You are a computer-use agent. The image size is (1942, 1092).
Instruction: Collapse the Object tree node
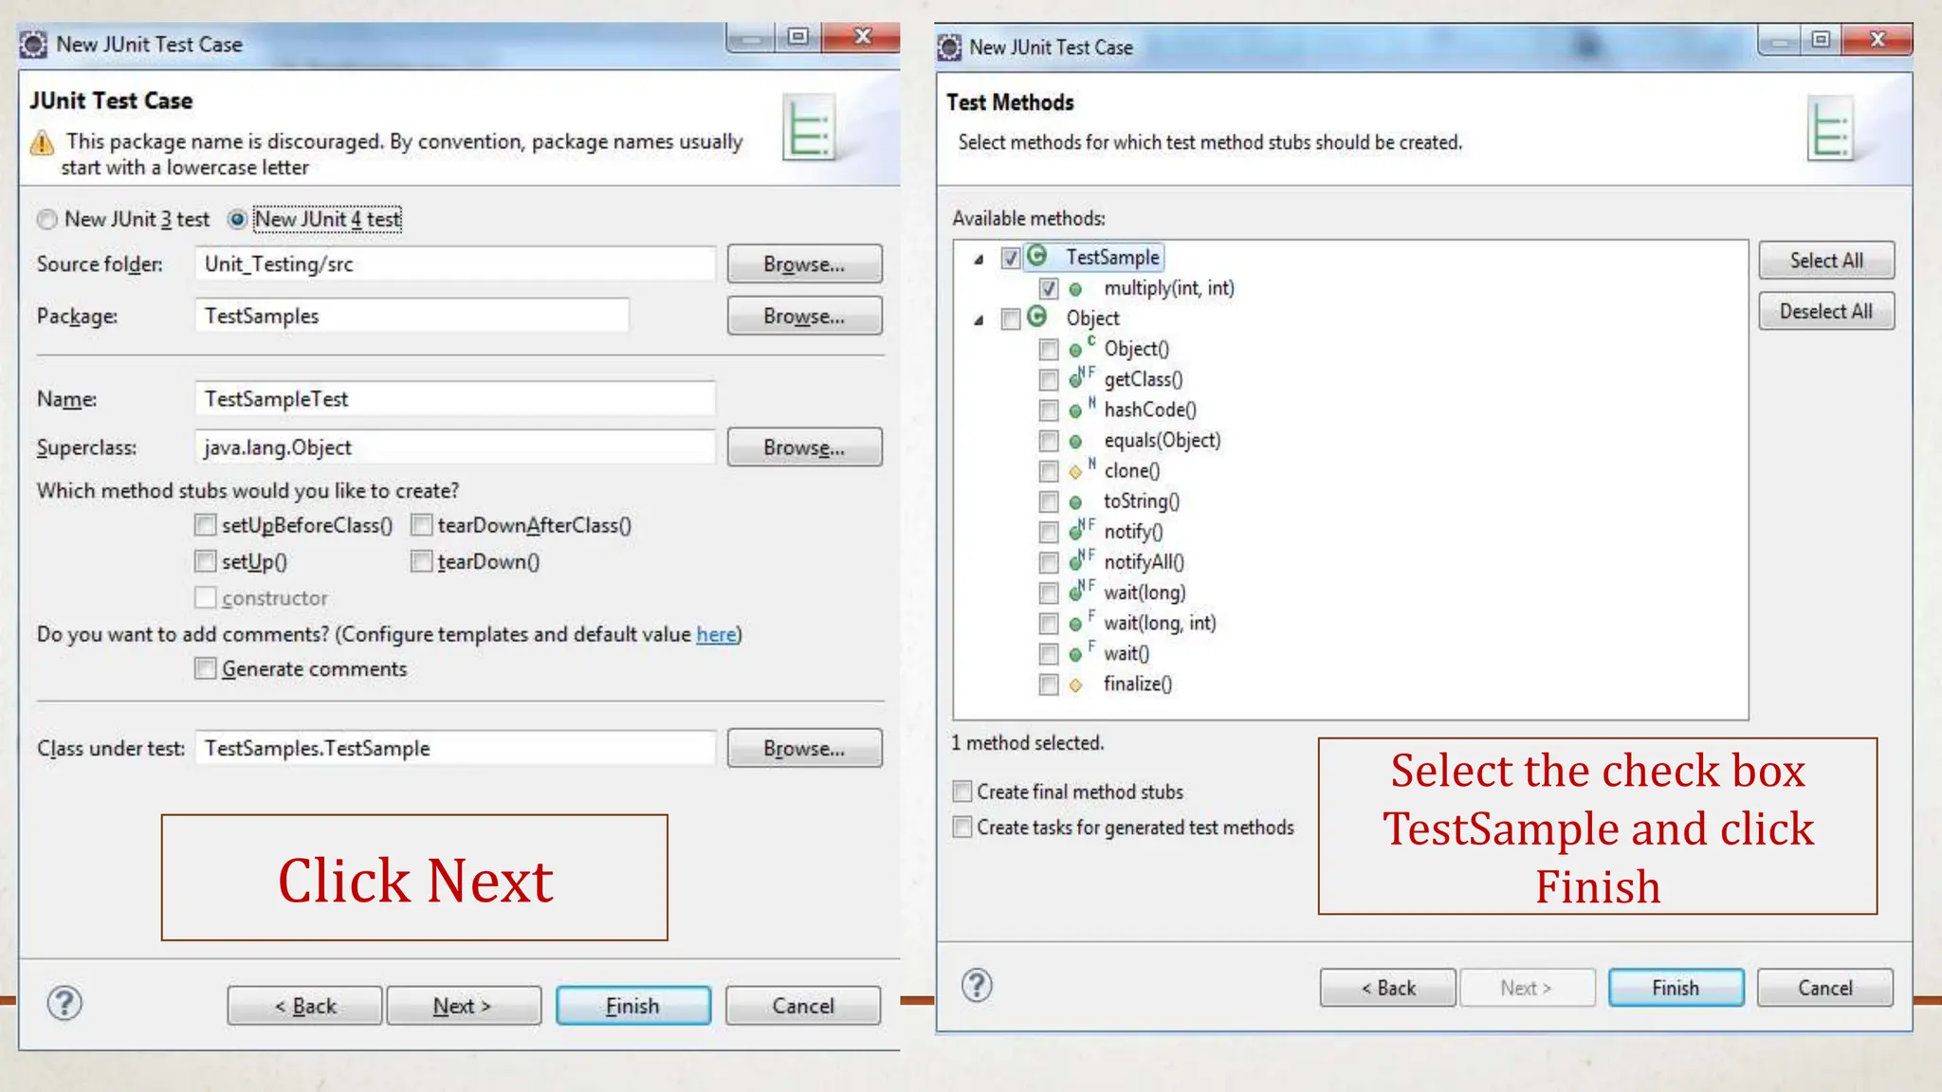979,319
